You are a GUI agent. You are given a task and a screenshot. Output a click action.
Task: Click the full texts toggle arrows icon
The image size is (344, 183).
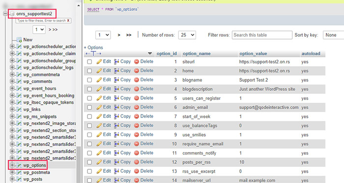(x=93, y=53)
